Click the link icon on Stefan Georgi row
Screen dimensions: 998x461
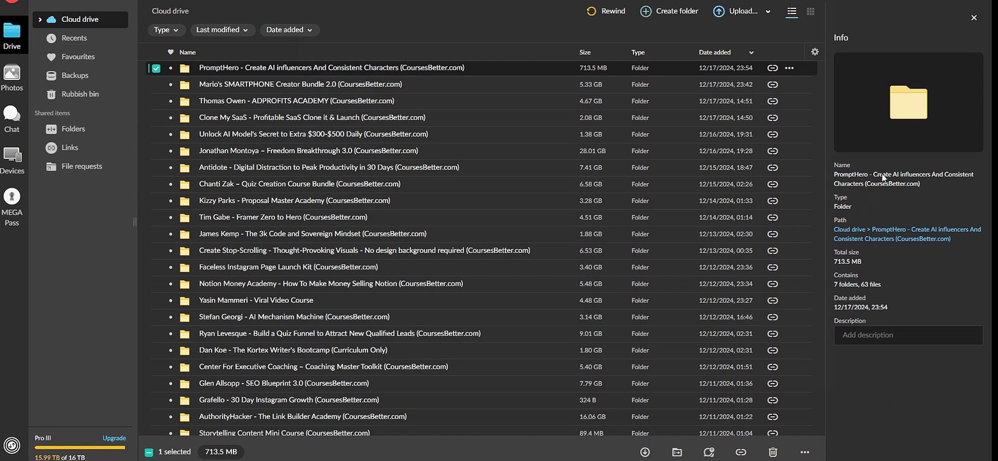pos(773,317)
